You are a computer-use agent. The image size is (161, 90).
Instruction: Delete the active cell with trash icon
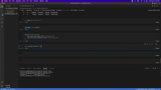click(156, 44)
